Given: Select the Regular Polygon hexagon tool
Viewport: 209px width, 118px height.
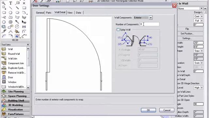Looking at the screenshot, I should click(4, 22).
